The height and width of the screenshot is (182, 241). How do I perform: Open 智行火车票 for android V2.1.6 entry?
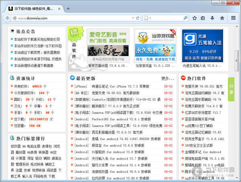[121, 165]
